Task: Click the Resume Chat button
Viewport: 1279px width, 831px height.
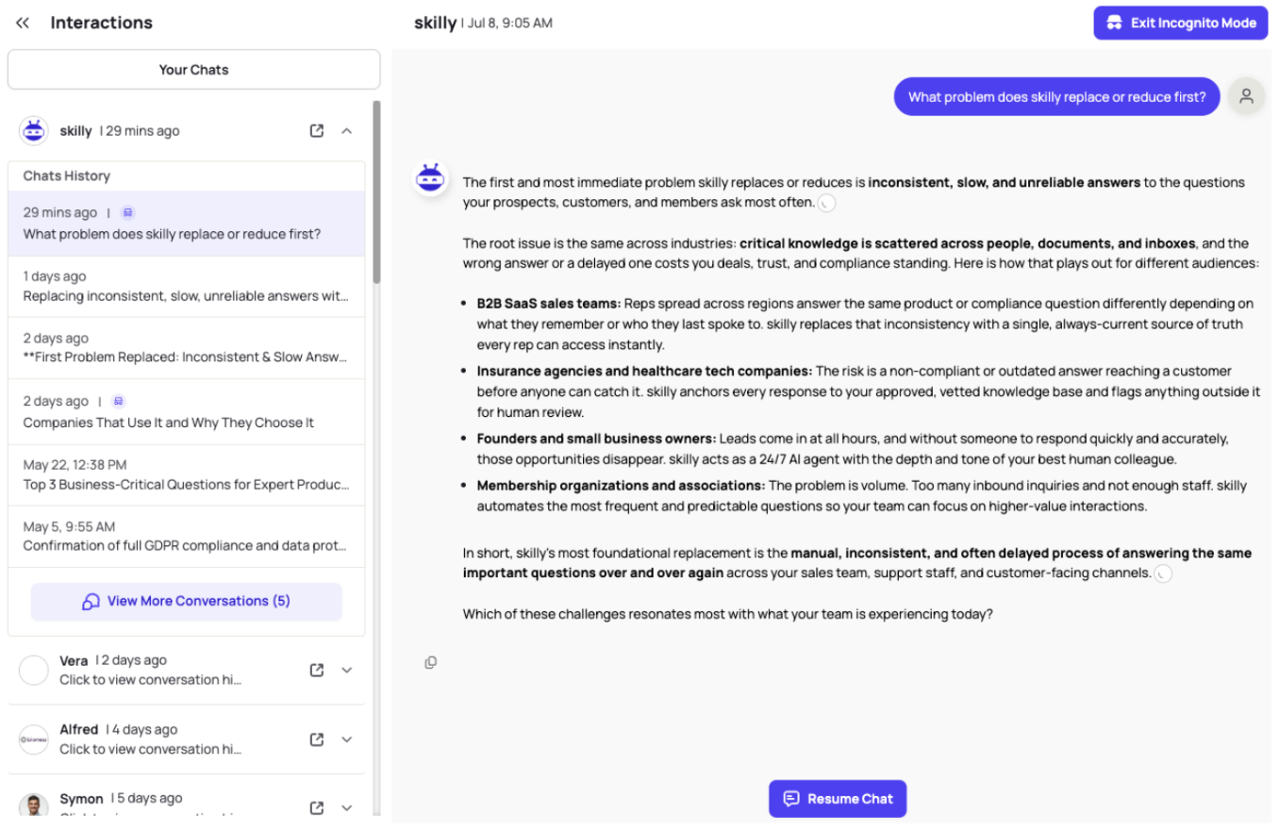Action: pyautogui.click(x=838, y=798)
